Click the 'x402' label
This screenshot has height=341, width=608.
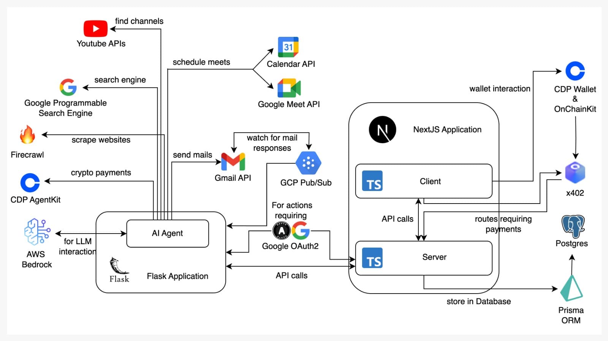[575, 193]
